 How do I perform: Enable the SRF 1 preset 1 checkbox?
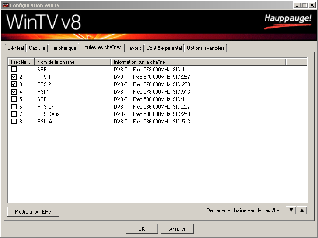coord(14,70)
